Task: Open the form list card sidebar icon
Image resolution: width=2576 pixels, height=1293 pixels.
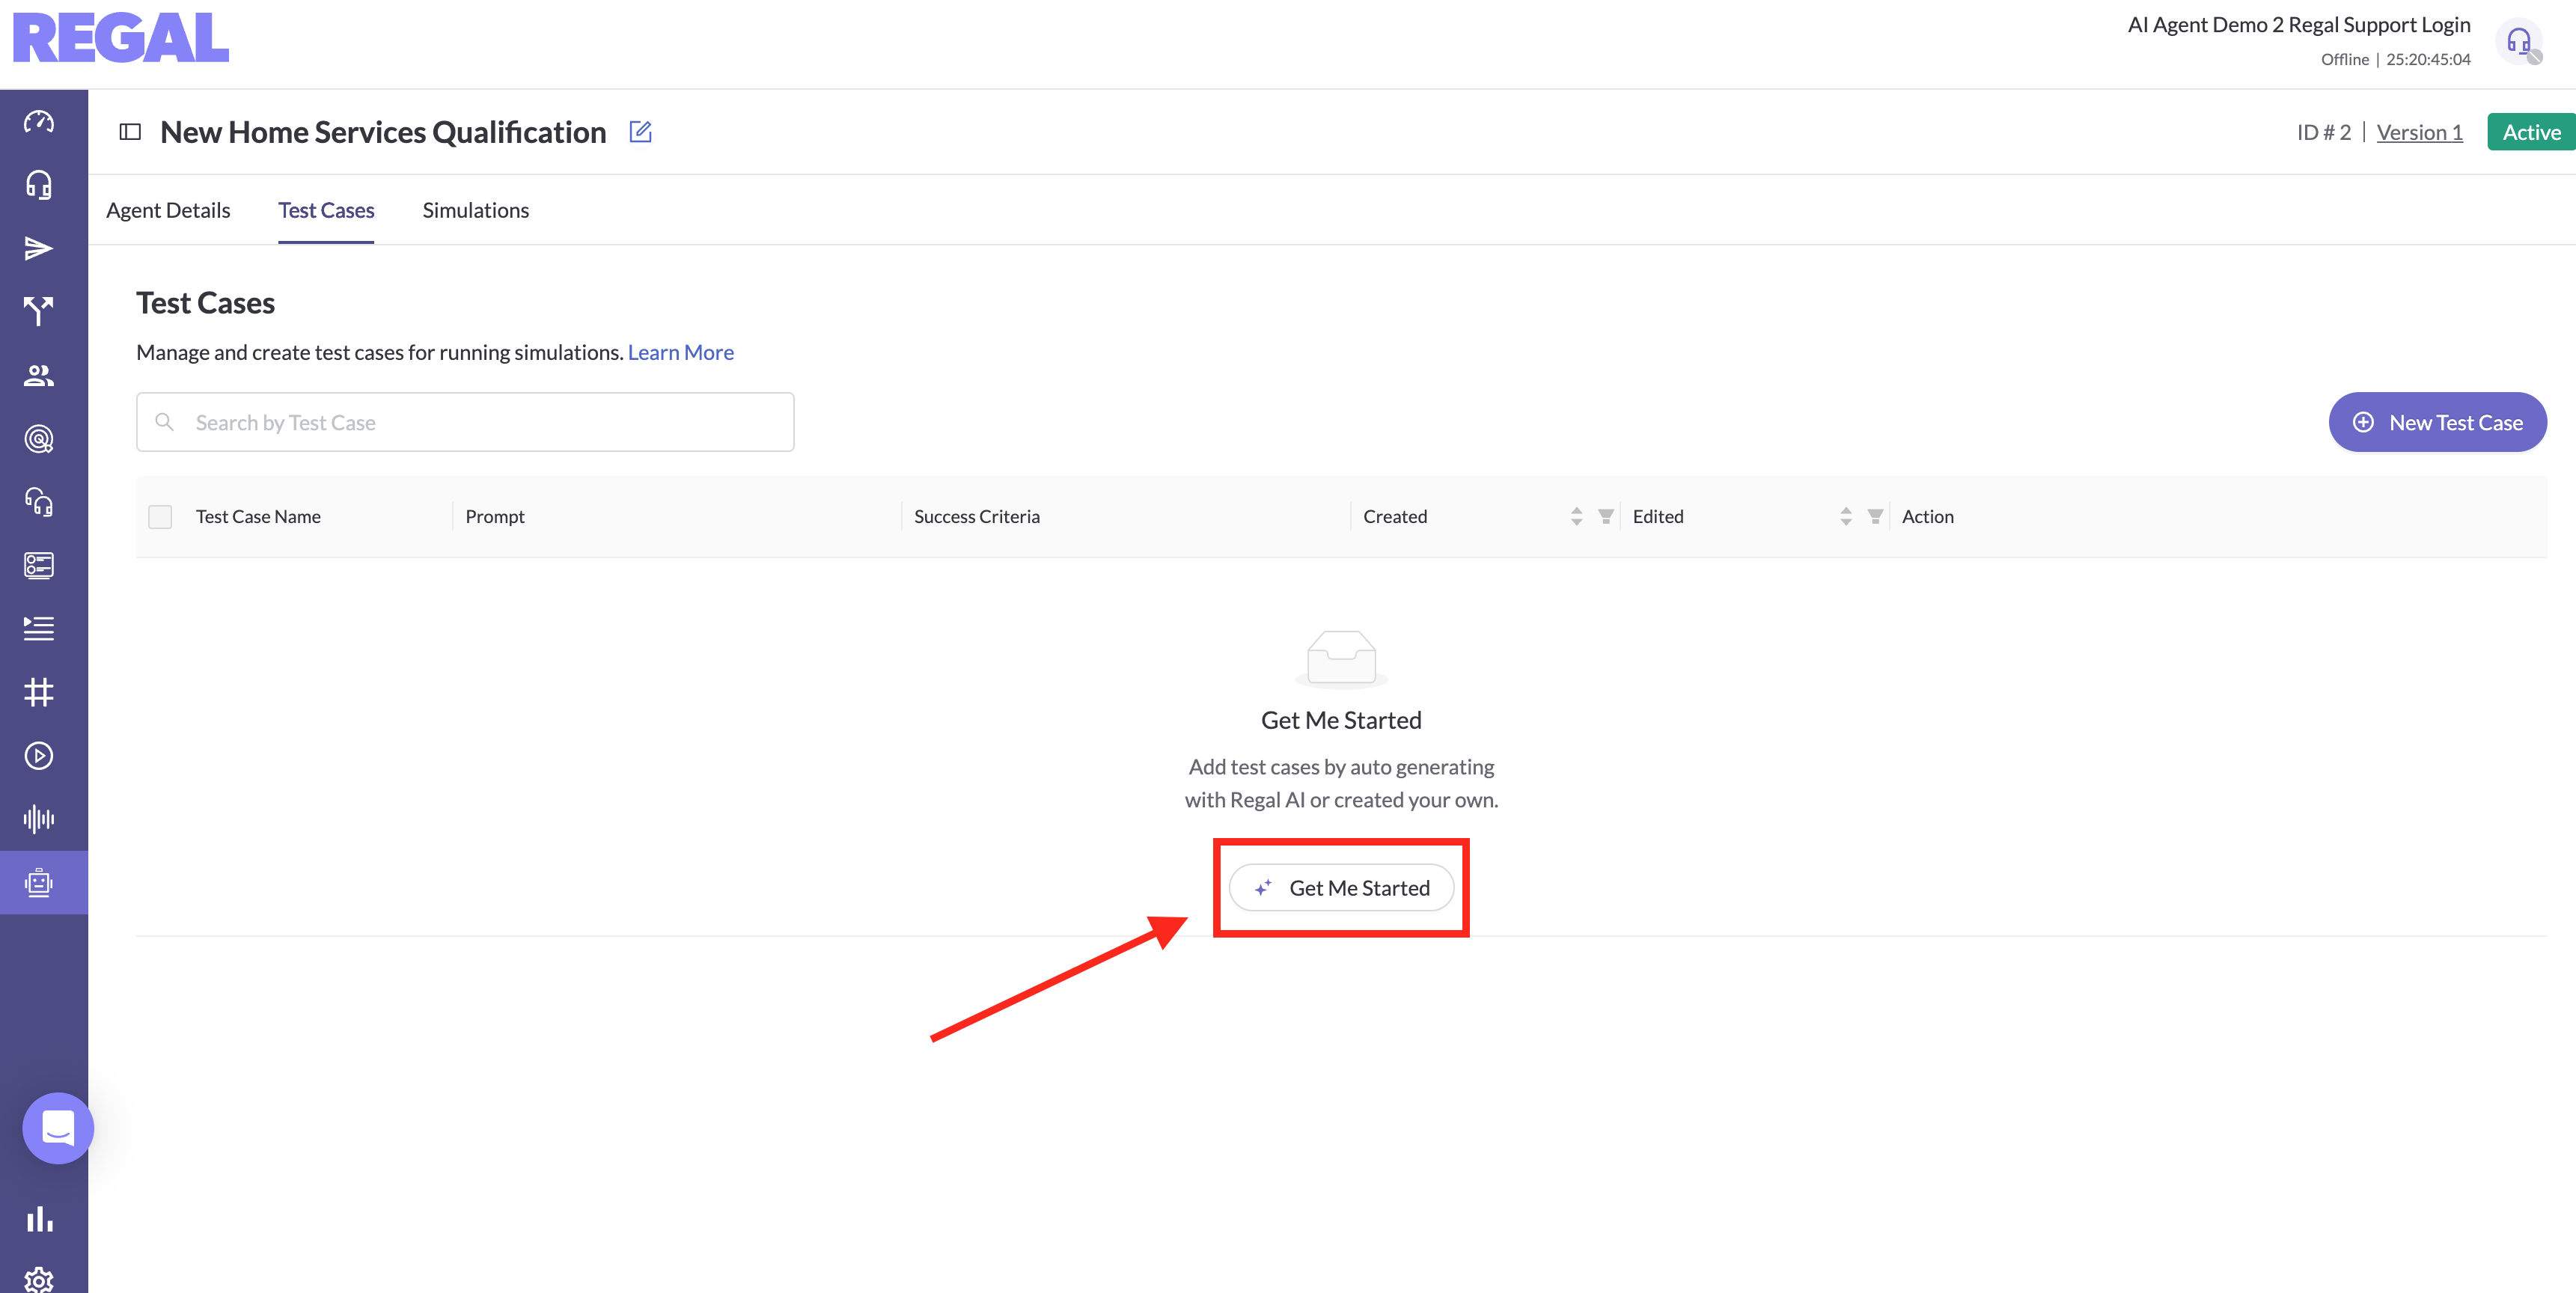Action: 39,565
